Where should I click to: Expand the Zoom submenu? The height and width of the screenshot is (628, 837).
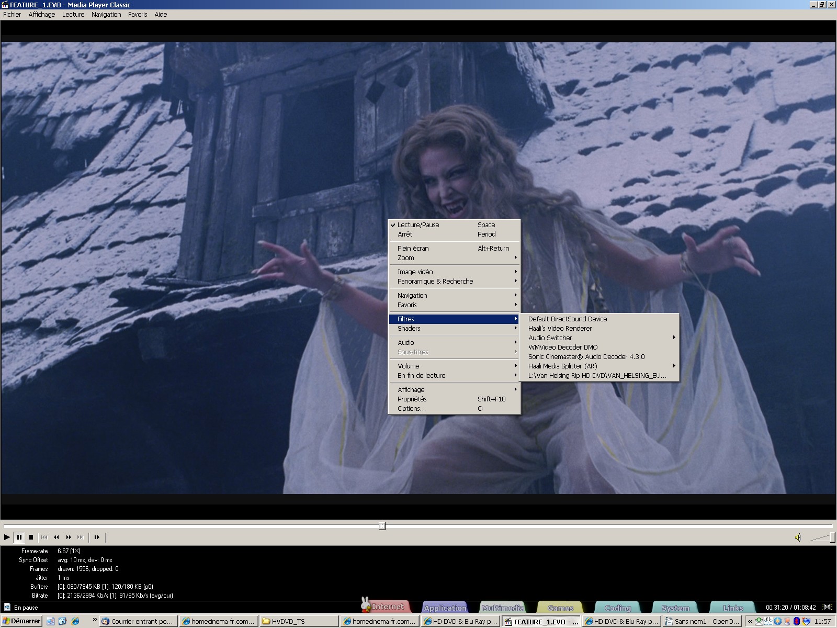[454, 257]
